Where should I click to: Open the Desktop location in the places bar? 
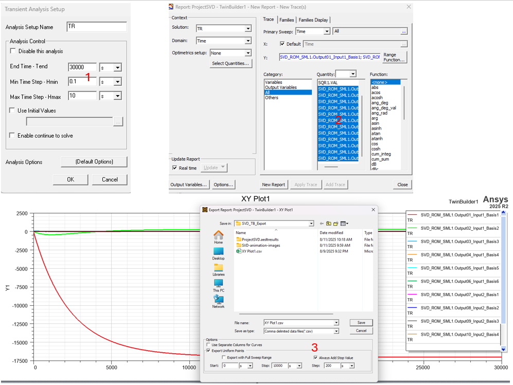coord(218,253)
